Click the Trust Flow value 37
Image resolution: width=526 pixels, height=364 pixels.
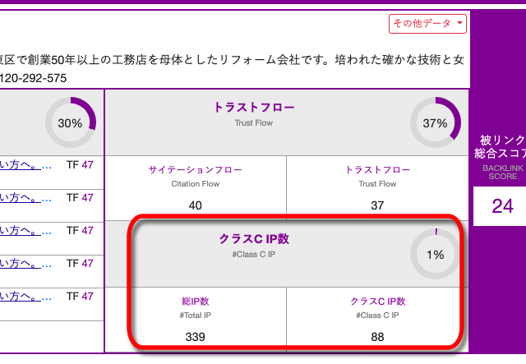coord(377,205)
